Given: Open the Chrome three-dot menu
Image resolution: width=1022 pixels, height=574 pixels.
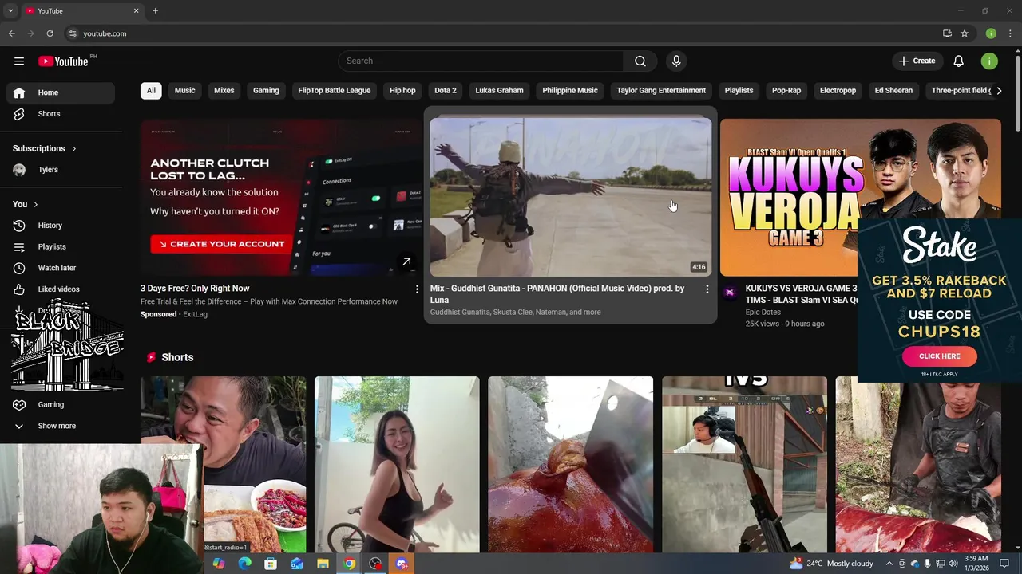Looking at the screenshot, I should 1010,33.
